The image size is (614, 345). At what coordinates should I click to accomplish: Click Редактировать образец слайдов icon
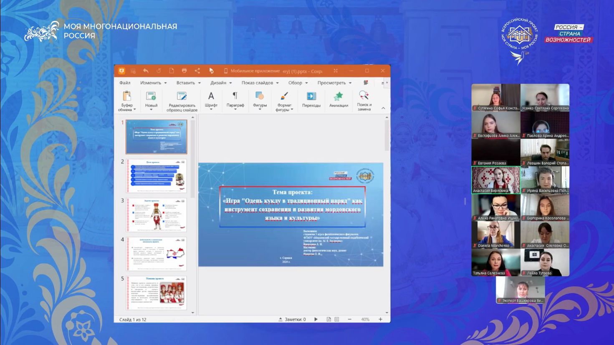pyautogui.click(x=182, y=101)
